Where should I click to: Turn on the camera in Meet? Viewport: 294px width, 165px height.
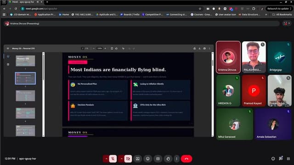point(128,159)
